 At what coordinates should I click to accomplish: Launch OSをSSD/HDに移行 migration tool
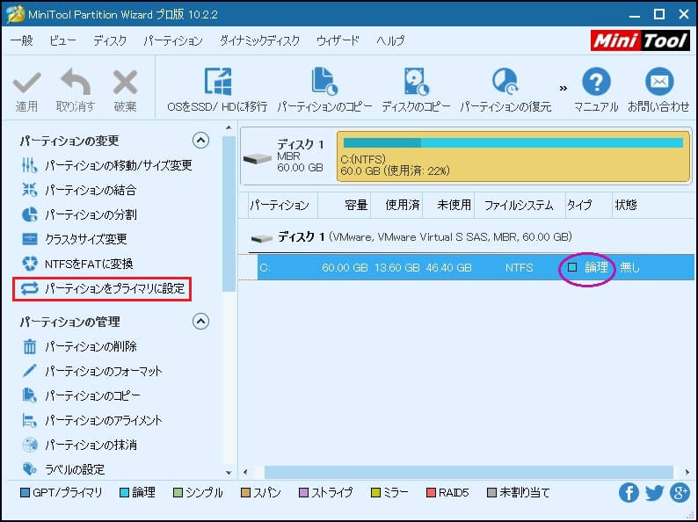tap(217, 89)
